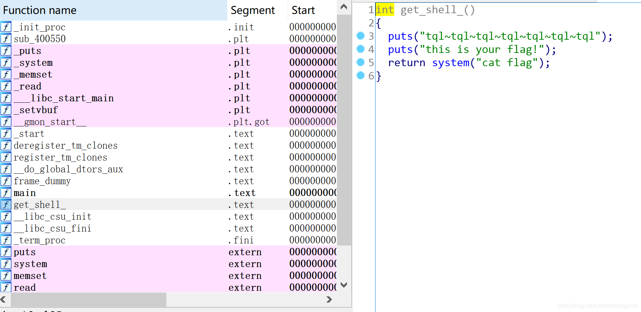Click the function icon beside main
641x312 pixels.
[x=6, y=193]
